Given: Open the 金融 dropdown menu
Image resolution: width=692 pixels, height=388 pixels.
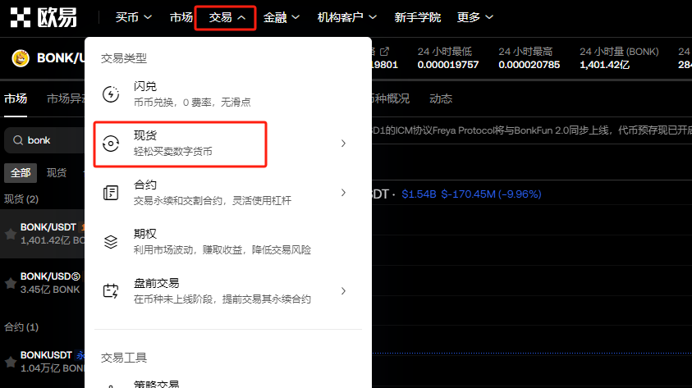Looking at the screenshot, I should 281,17.
